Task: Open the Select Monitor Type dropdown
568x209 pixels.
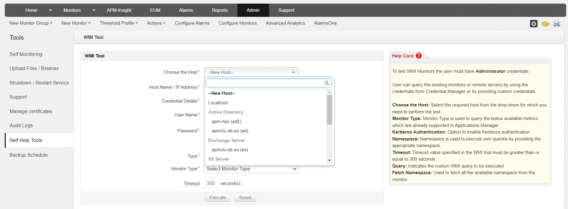Action: point(251,169)
